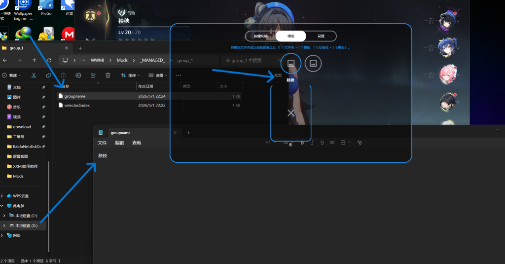Viewport: 505px width, 264px height.
Task: Toggle italic formatting in Notepad toolbar
Action: [x=312, y=143]
